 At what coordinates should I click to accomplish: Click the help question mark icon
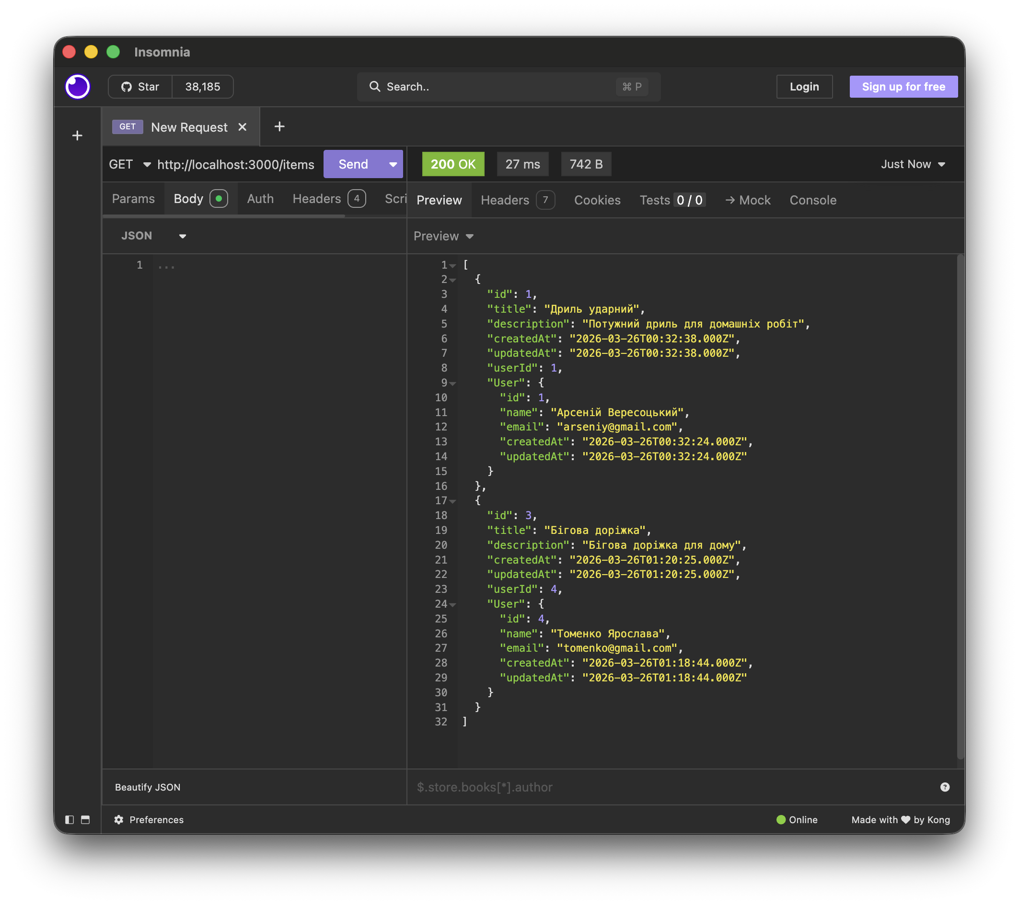point(945,787)
